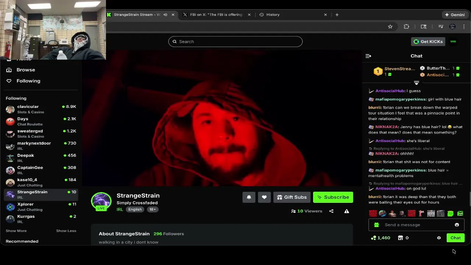Screen dimensions: 471x265
Task: Click Antisoci... in gift leaderboard
Action: click(x=438, y=75)
